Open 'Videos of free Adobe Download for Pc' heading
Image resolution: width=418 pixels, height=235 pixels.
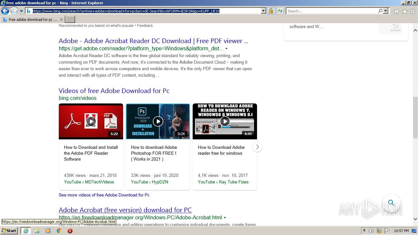point(114,91)
